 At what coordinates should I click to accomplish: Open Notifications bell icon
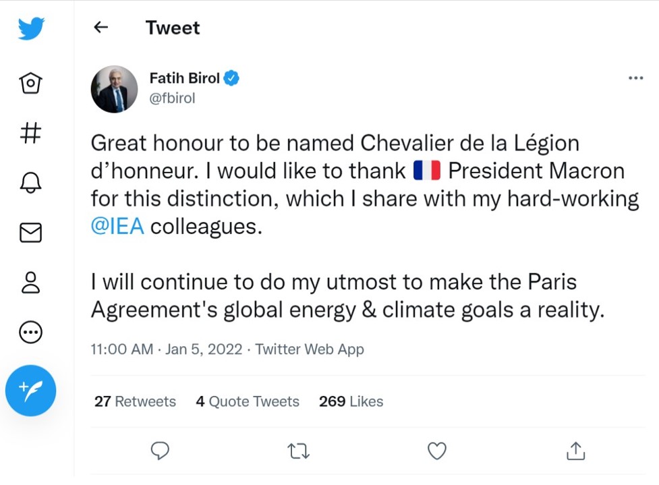pos(31,182)
